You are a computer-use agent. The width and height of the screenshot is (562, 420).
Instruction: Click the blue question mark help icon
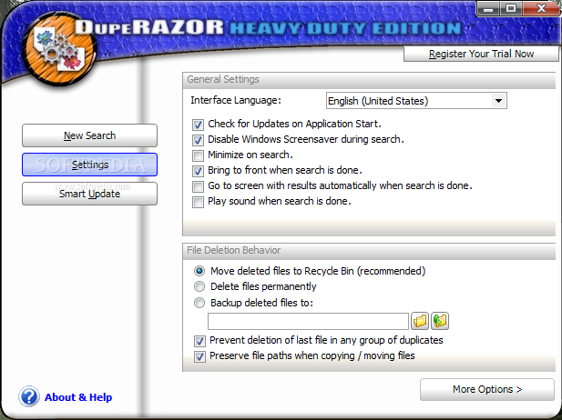click(x=29, y=396)
